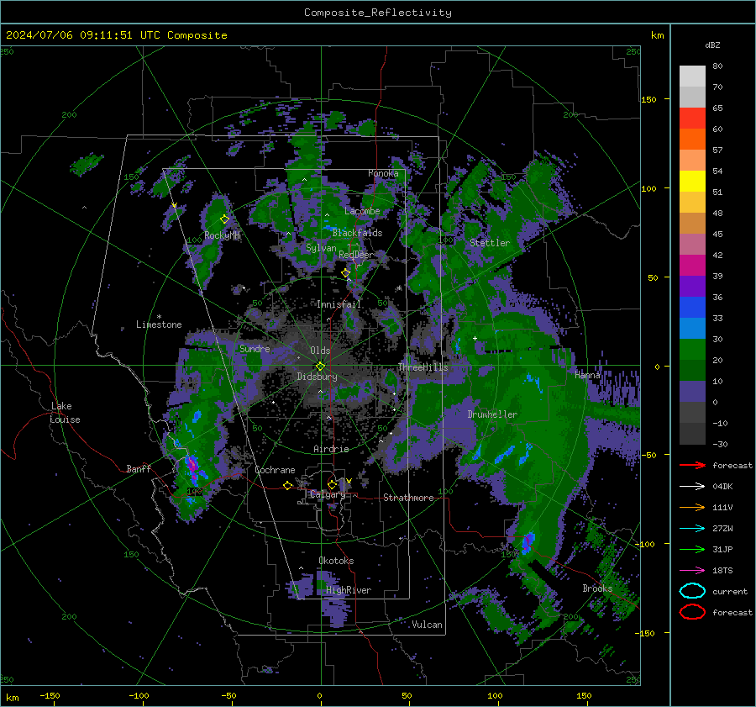Click the Hanna label
Viewport: 756px width, 707px height.
587,375
